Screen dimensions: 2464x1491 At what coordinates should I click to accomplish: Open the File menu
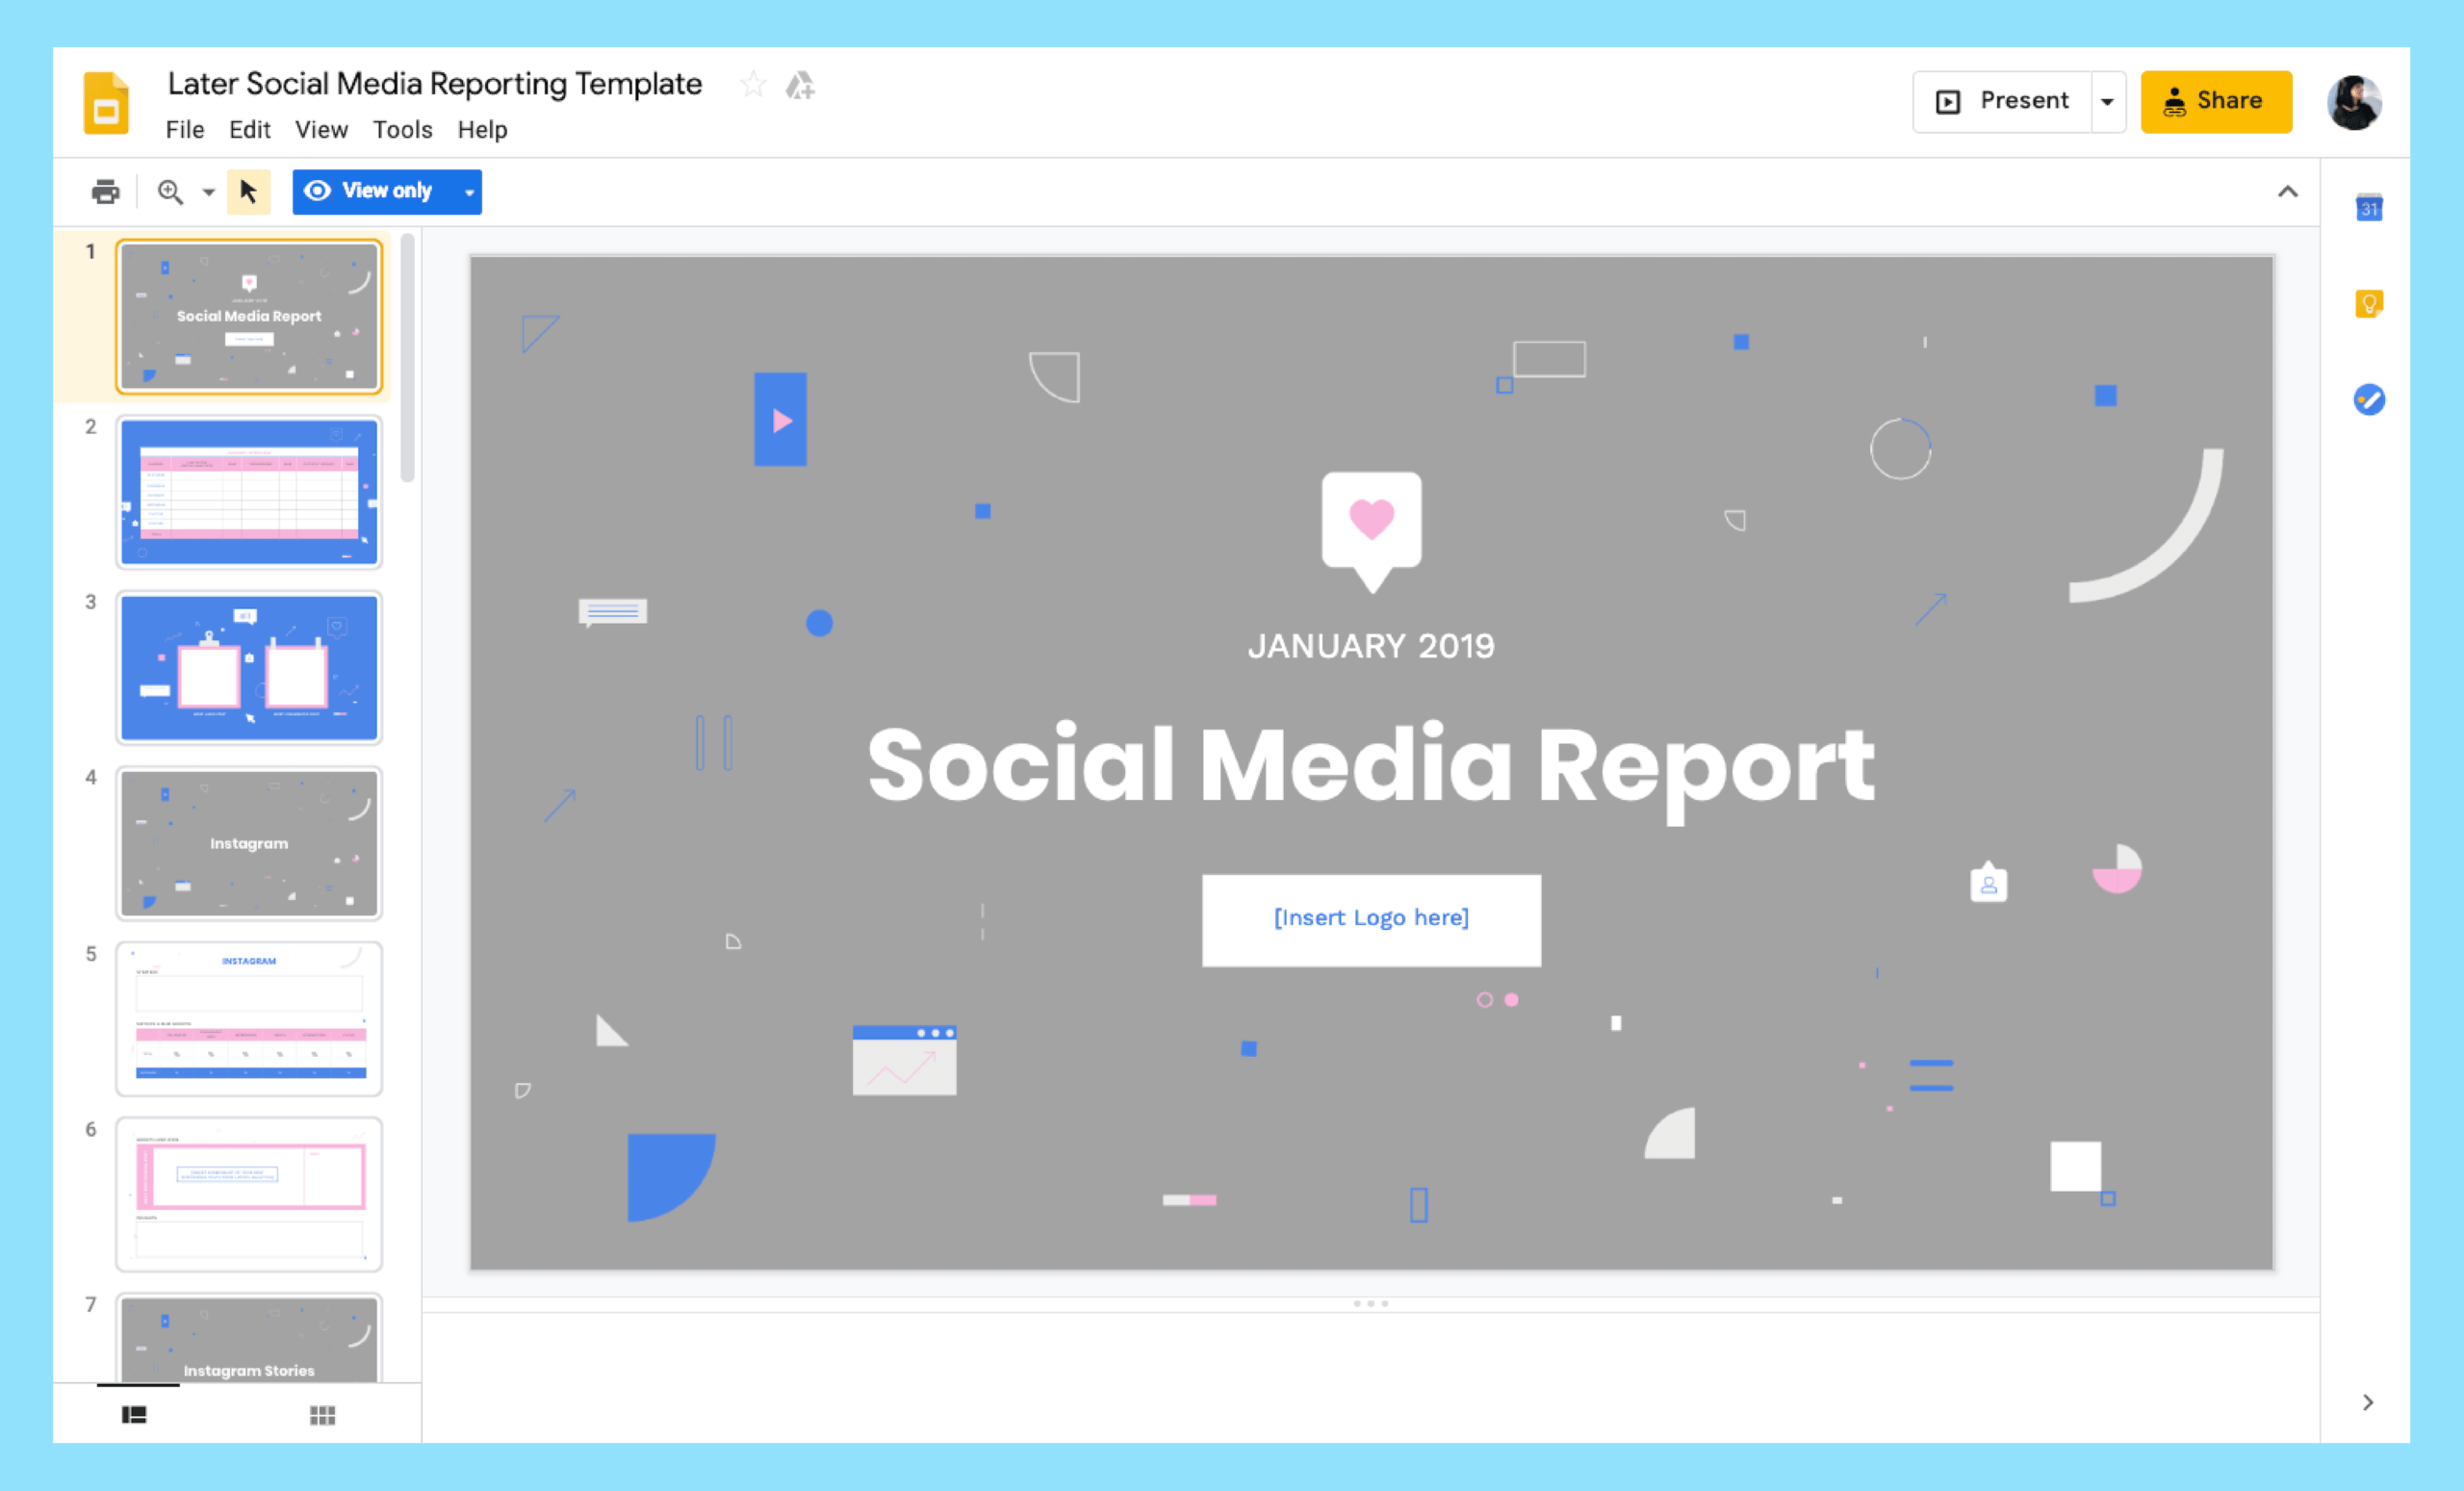(x=183, y=129)
